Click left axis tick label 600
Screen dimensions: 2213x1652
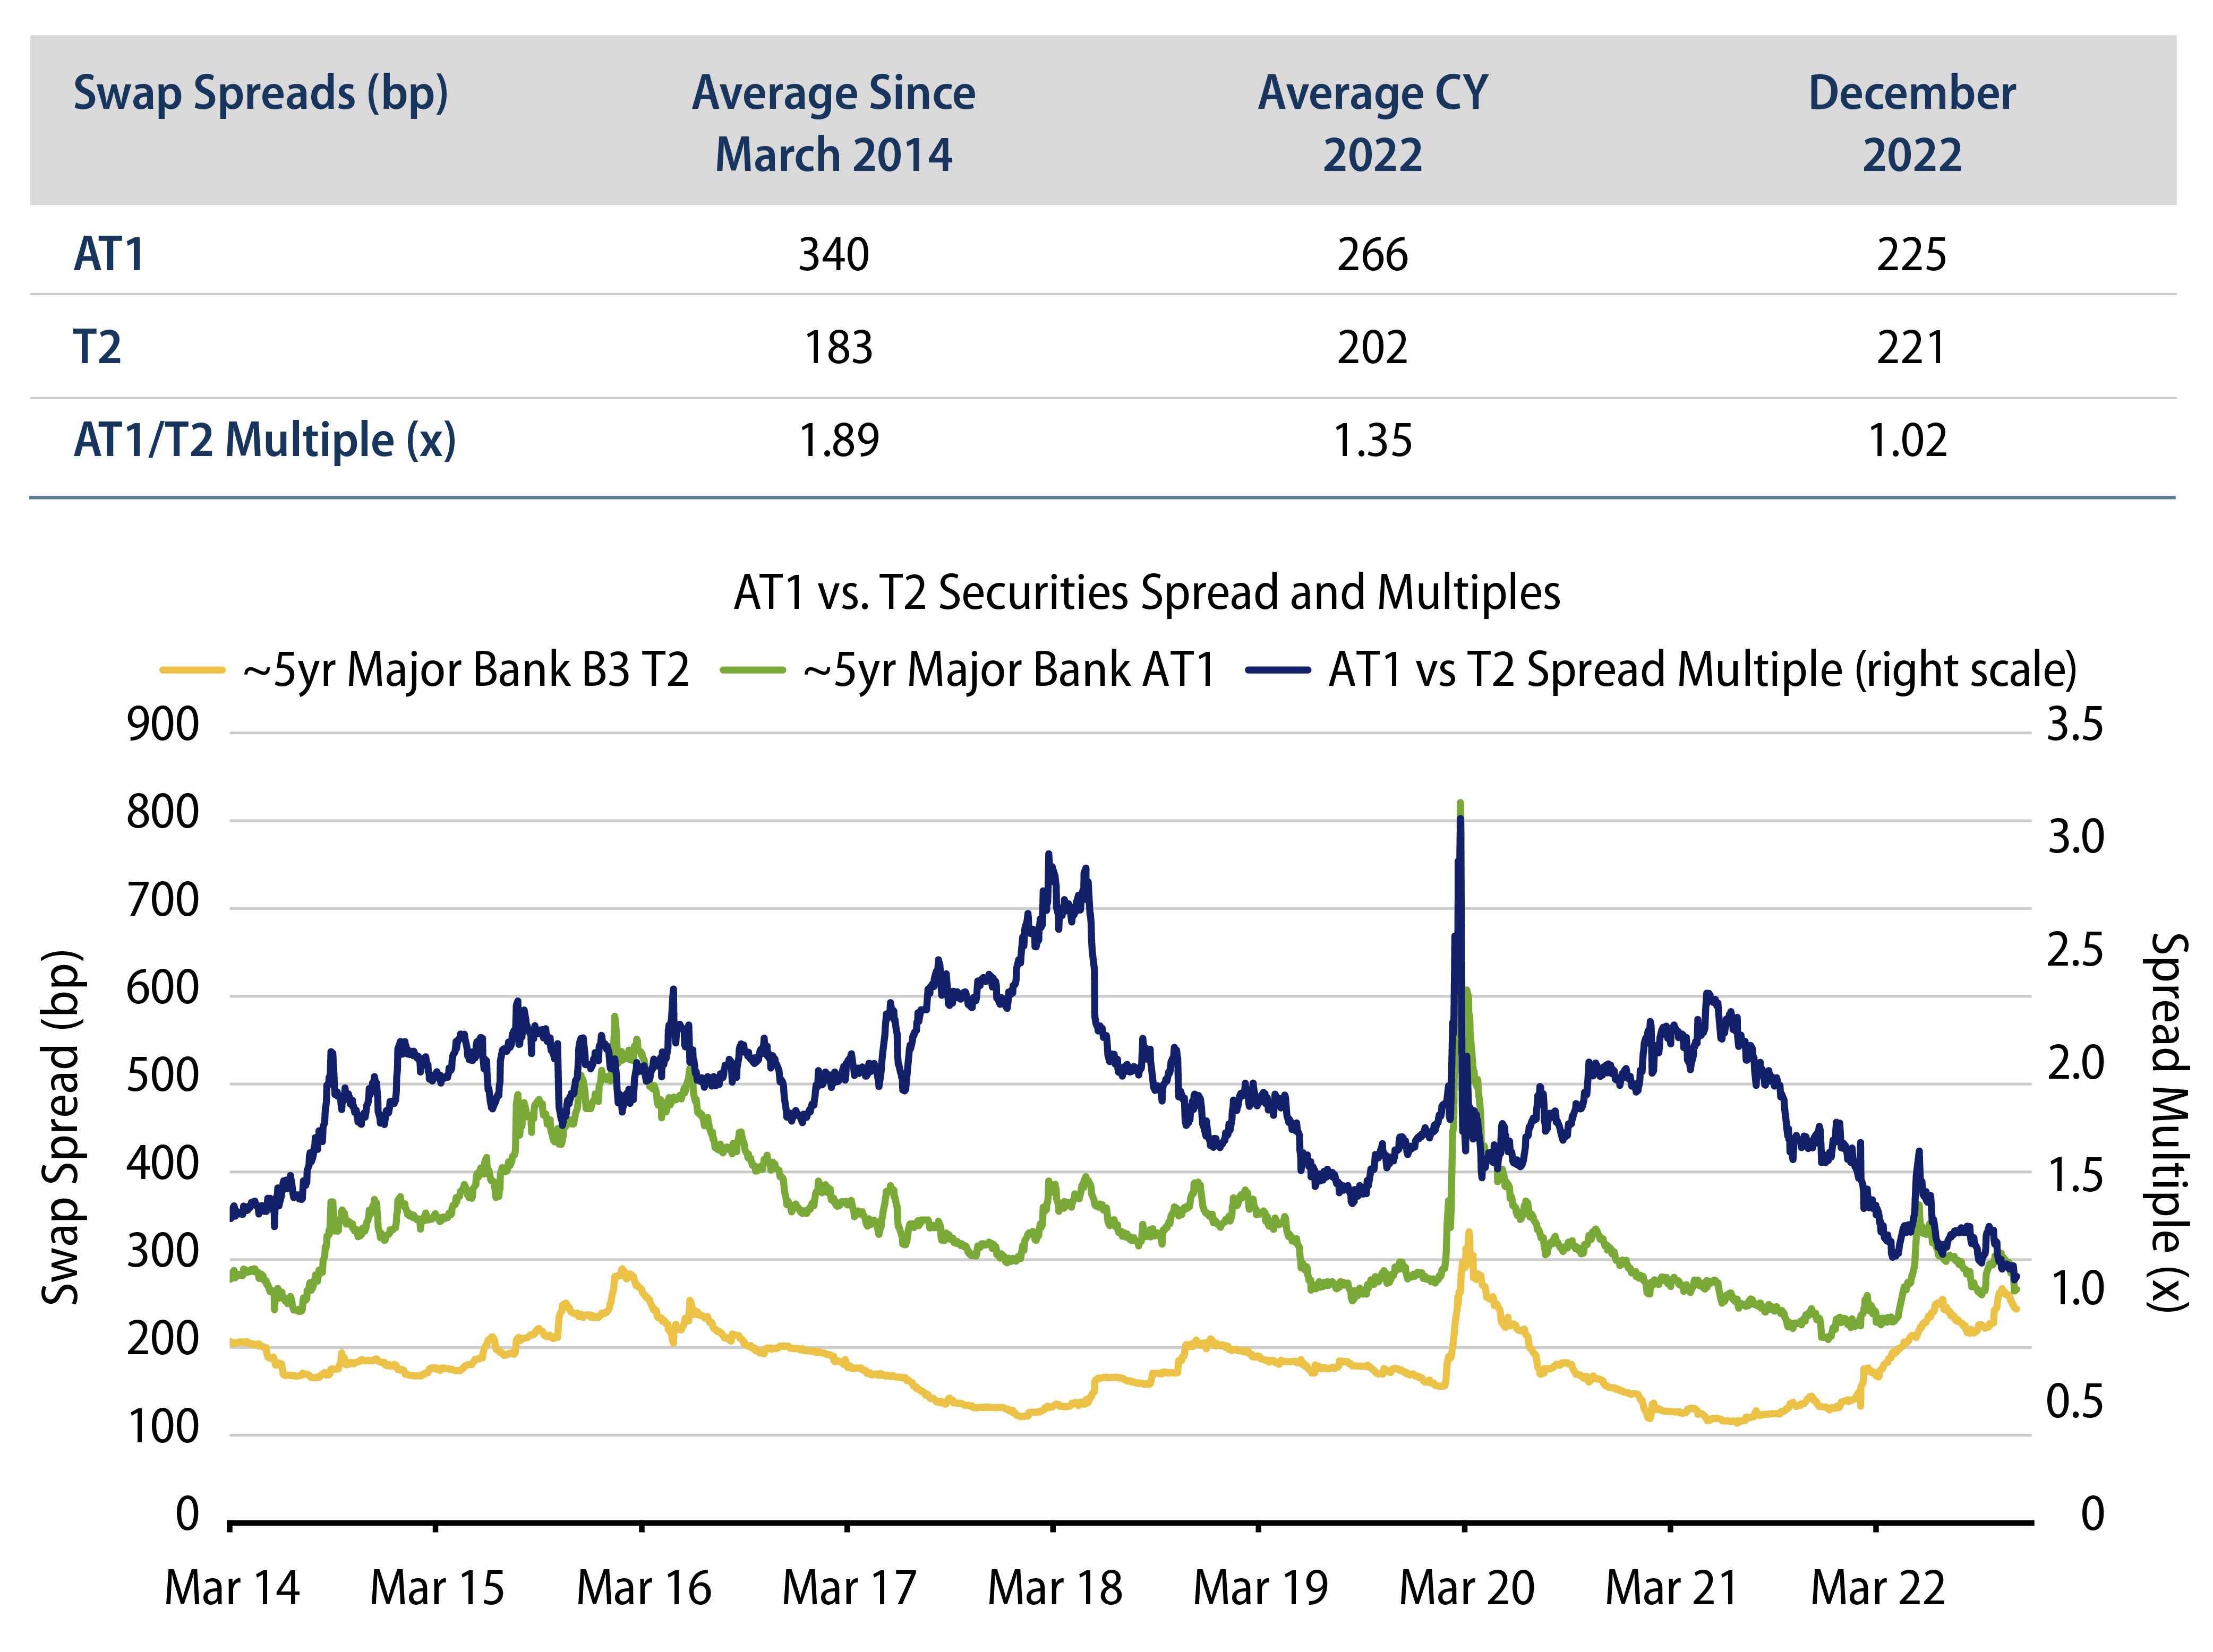163,988
